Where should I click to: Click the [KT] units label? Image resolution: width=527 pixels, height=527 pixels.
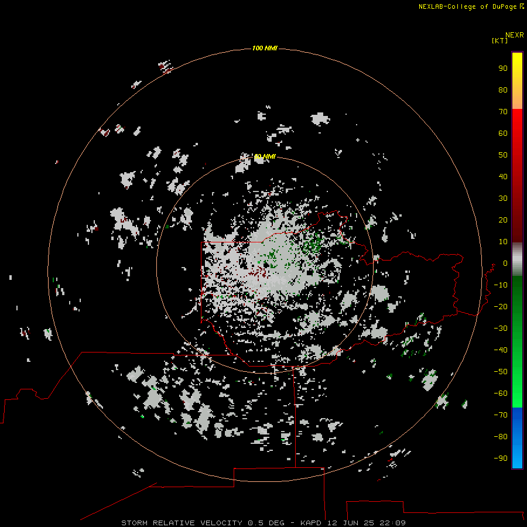click(499, 40)
